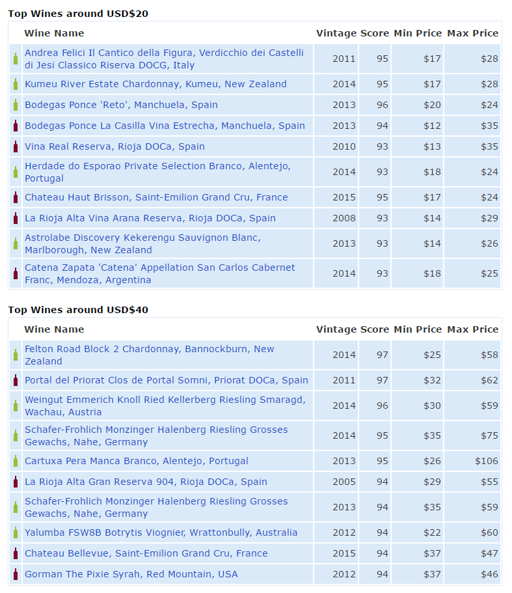Click the red bottle icon for Portal del Priorat
The image size is (512, 593).
click(16, 380)
